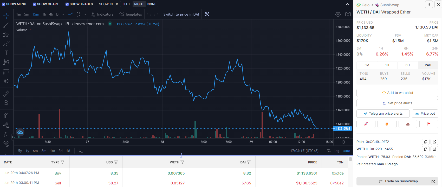Show 6H transaction stats tab

(408, 65)
